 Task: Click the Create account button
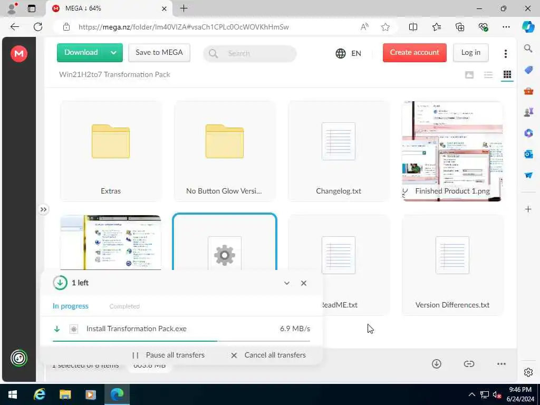tap(414, 52)
